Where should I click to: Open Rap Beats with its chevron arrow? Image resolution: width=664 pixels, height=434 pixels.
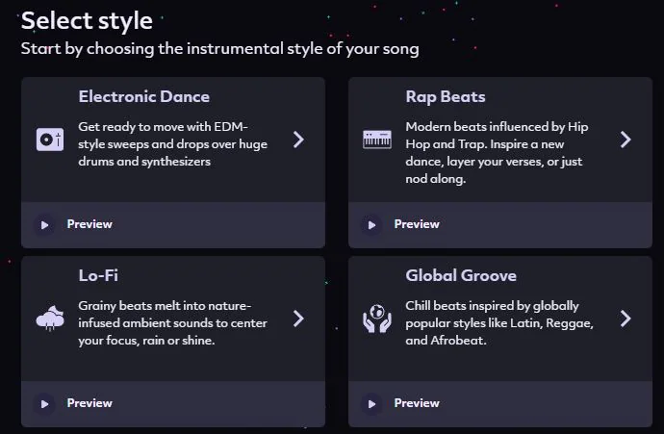click(626, 140)
